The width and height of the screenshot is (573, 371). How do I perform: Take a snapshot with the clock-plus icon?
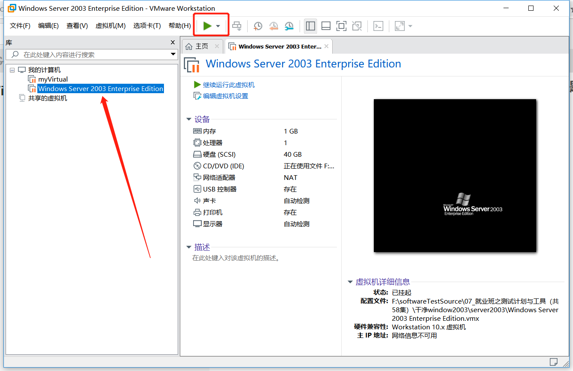pyautogui.click(x=258, y=26)
